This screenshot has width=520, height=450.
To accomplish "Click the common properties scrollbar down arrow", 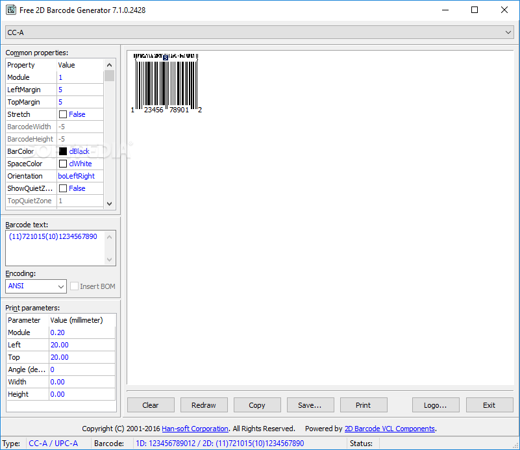I will pos(109,203).
